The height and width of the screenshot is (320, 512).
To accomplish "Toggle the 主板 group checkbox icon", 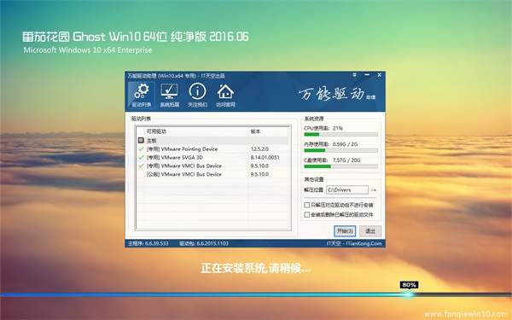I will coord(141,141).
